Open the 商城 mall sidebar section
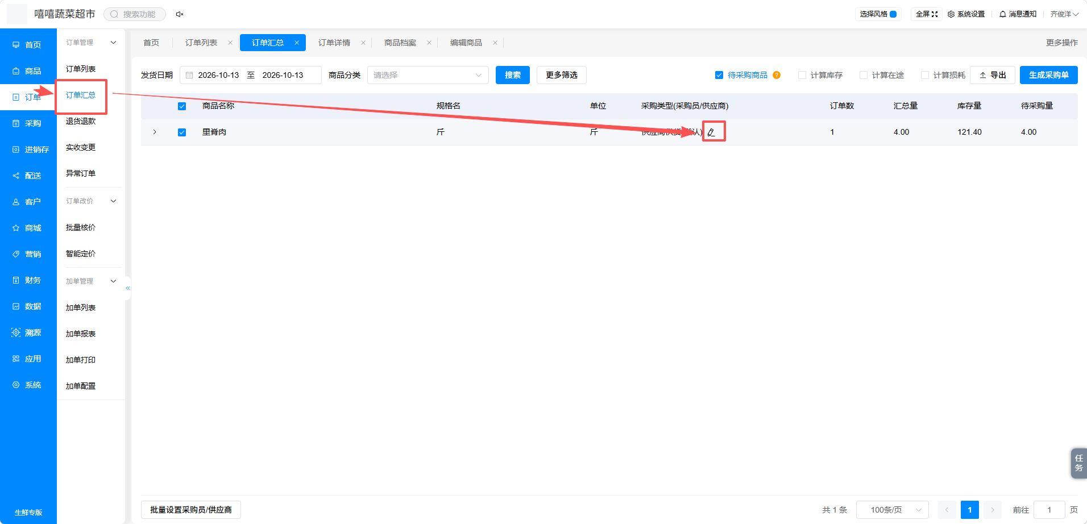Screen dimensions: 1087x524 pyautogui.click(x=27, y=228)
